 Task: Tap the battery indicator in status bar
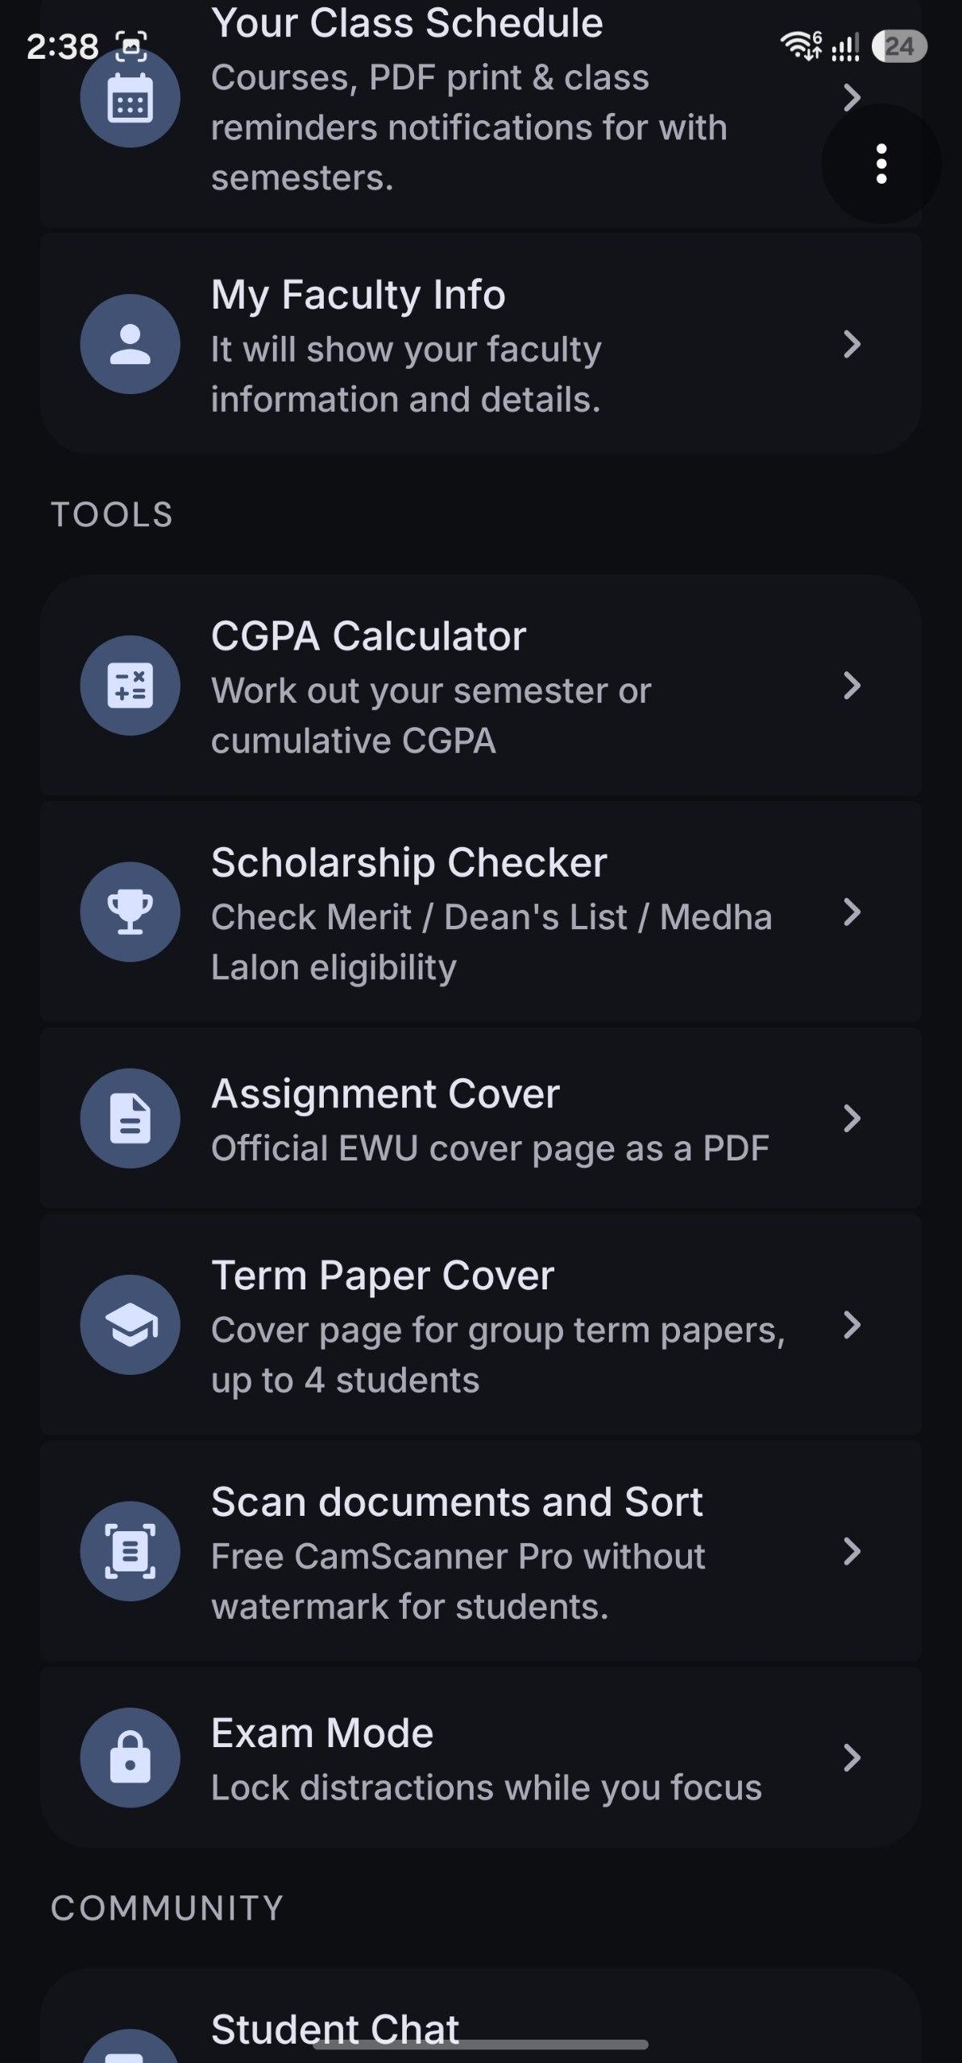tap(900, 47)
